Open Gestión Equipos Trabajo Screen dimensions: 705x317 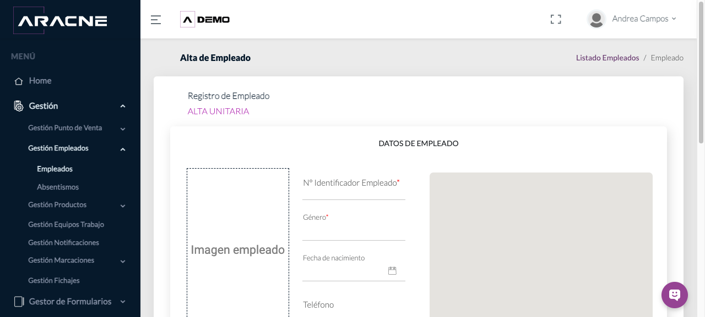pos(66,225)
